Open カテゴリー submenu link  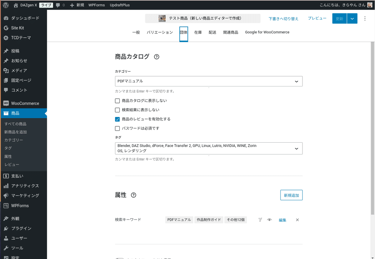pos(14,140)
